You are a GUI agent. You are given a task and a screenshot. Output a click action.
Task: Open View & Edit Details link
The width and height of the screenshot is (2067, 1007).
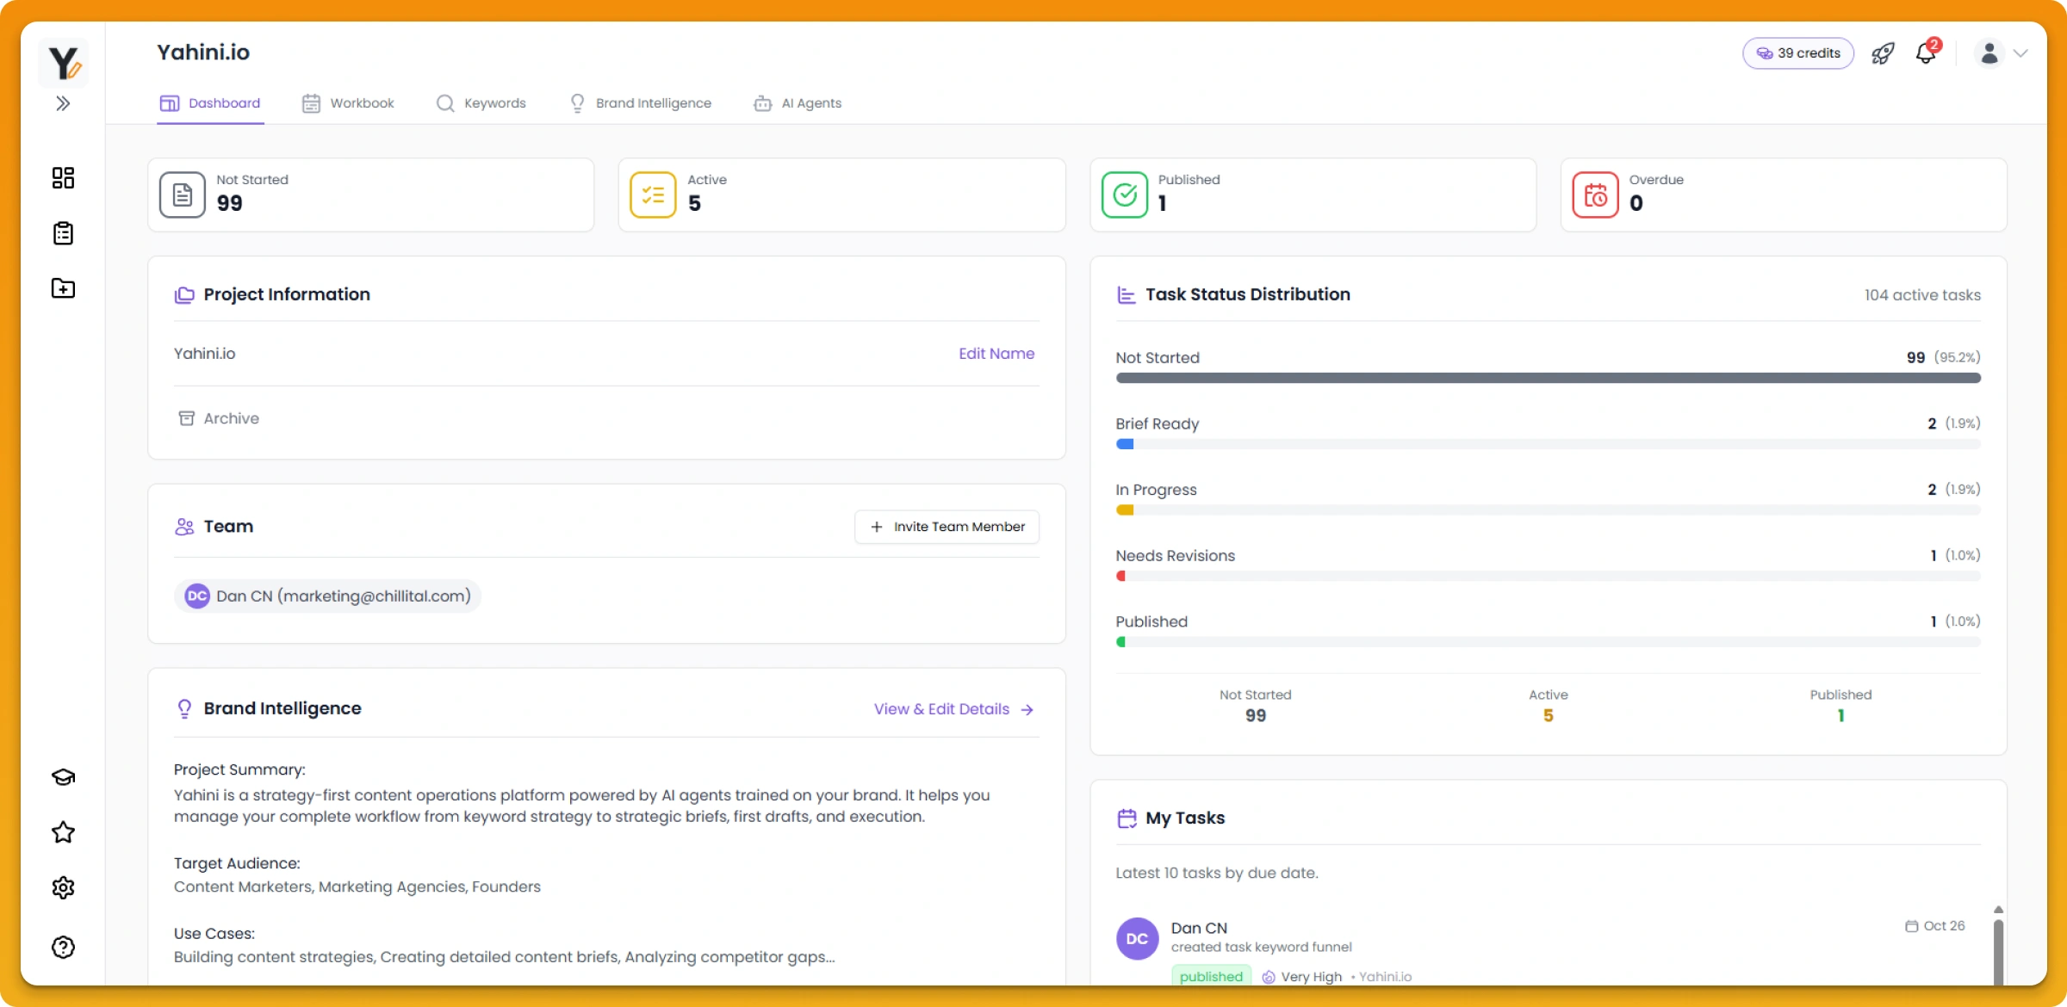click(953, 709)
